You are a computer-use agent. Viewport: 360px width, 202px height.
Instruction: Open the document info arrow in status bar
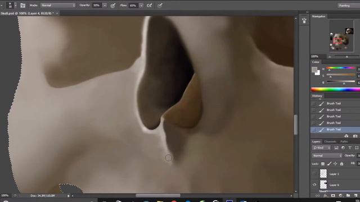pyautogui.click(x=69, y=196)
